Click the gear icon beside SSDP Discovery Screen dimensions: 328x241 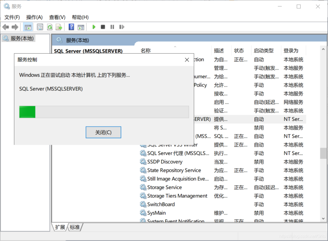143,162
